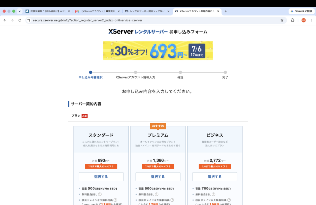The height and width of the screenshot is (205, 316).
Task: Open the Chrome profile avatar
Action: [x=304, y=20]
